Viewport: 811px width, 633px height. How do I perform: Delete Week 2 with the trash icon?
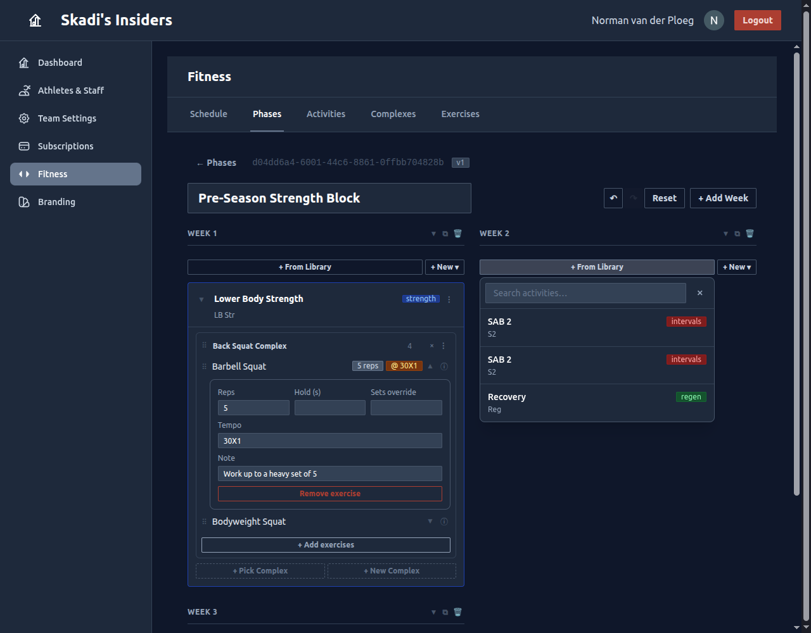pyautogui.click(x=750, y=234)
